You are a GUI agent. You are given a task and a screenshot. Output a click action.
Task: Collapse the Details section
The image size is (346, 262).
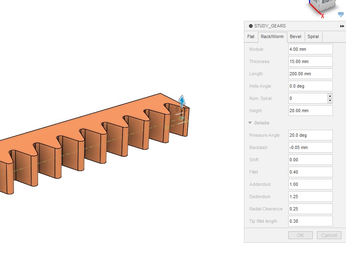[x=250, y=123]
